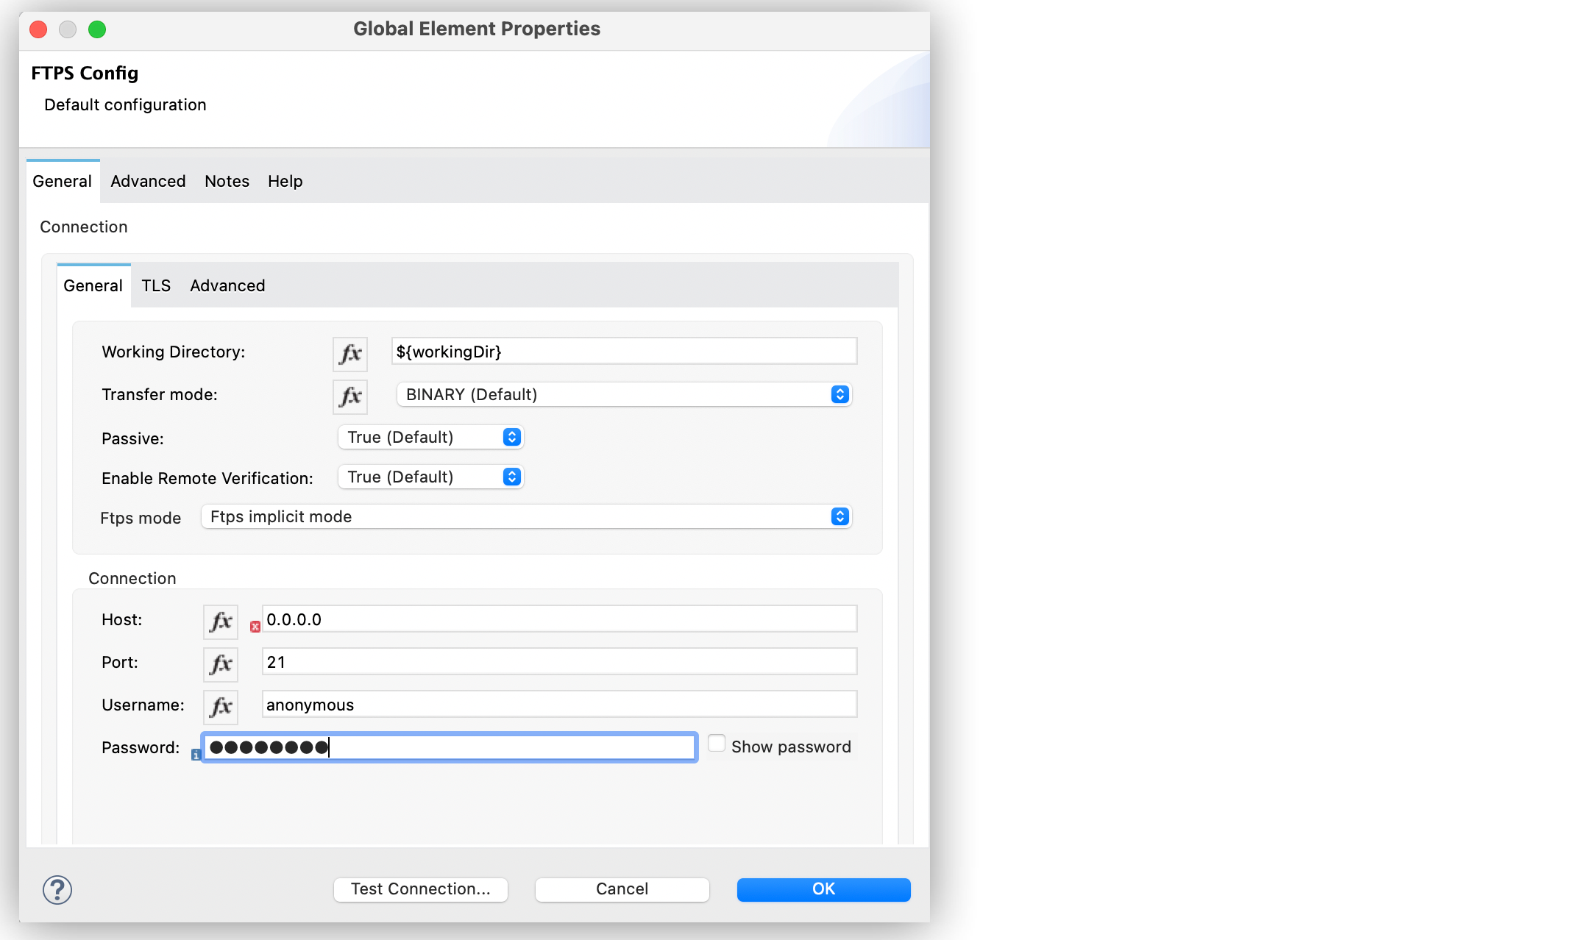
Task: Open the Enable Remote Verification dropdown
Action: [430, 477]
